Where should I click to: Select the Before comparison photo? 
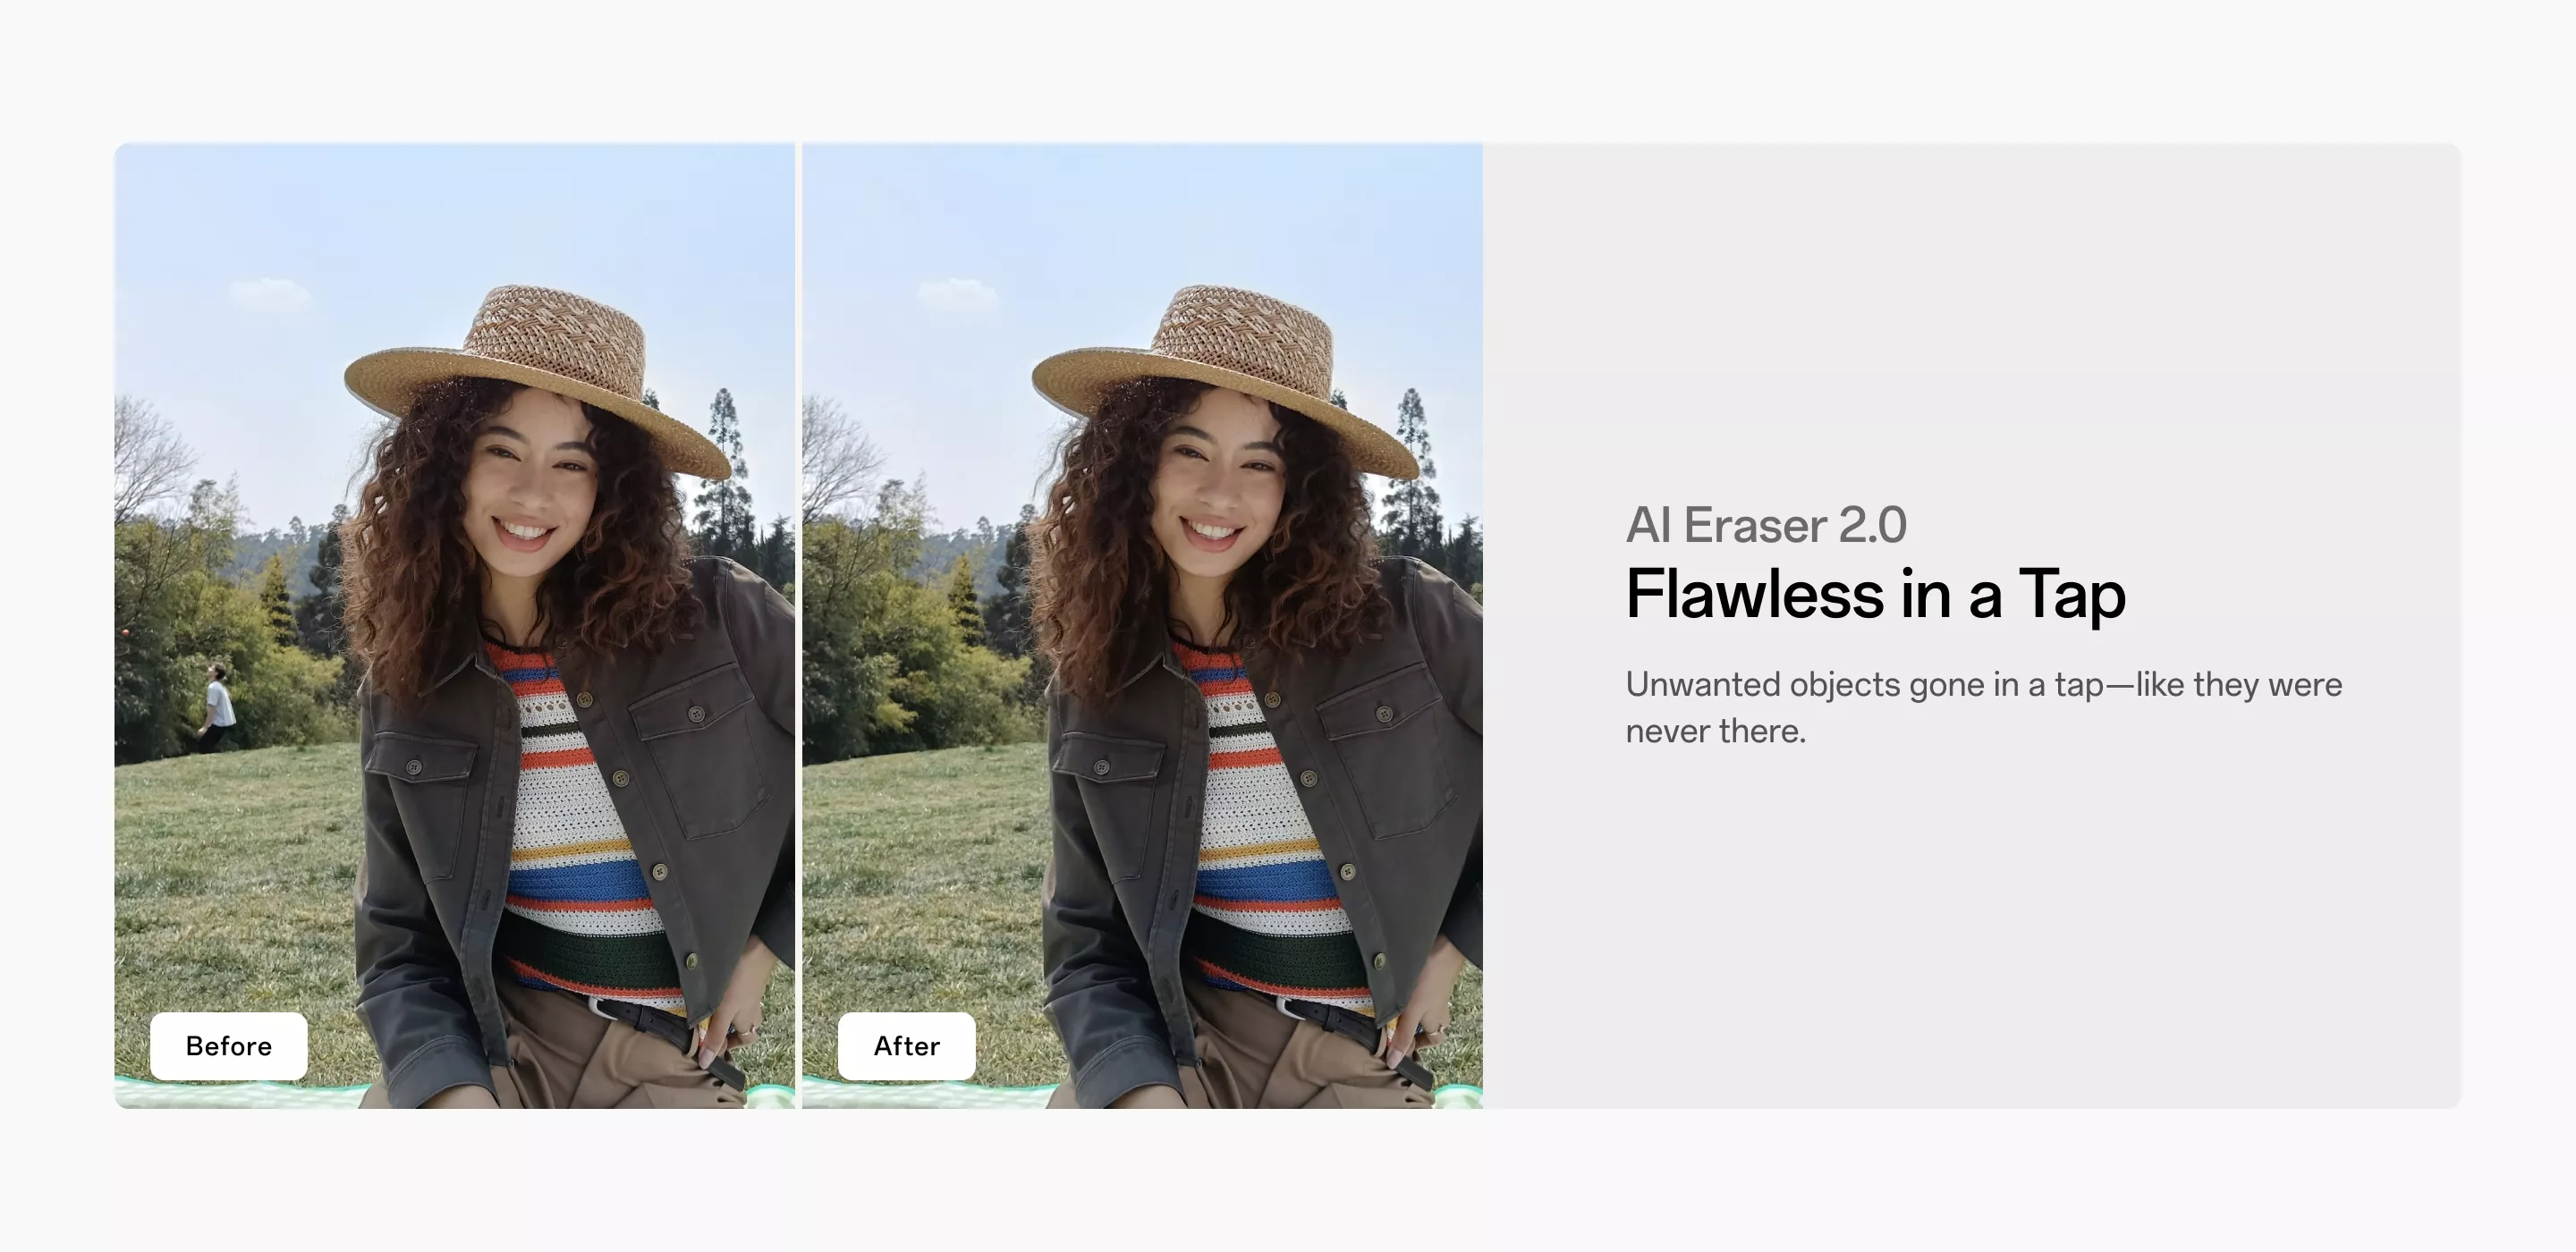(x=455, y=625)
